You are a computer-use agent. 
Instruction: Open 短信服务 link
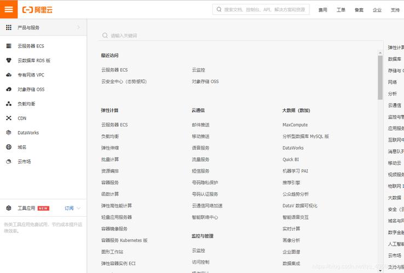tap(201, 171)
